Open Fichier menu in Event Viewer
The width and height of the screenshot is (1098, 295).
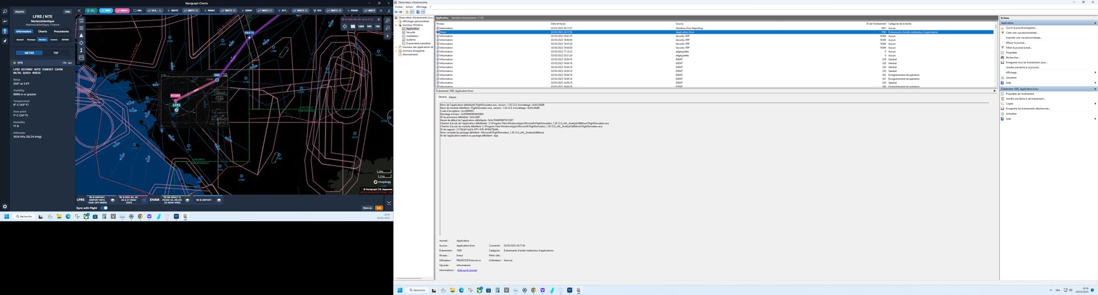coord(399,7)
